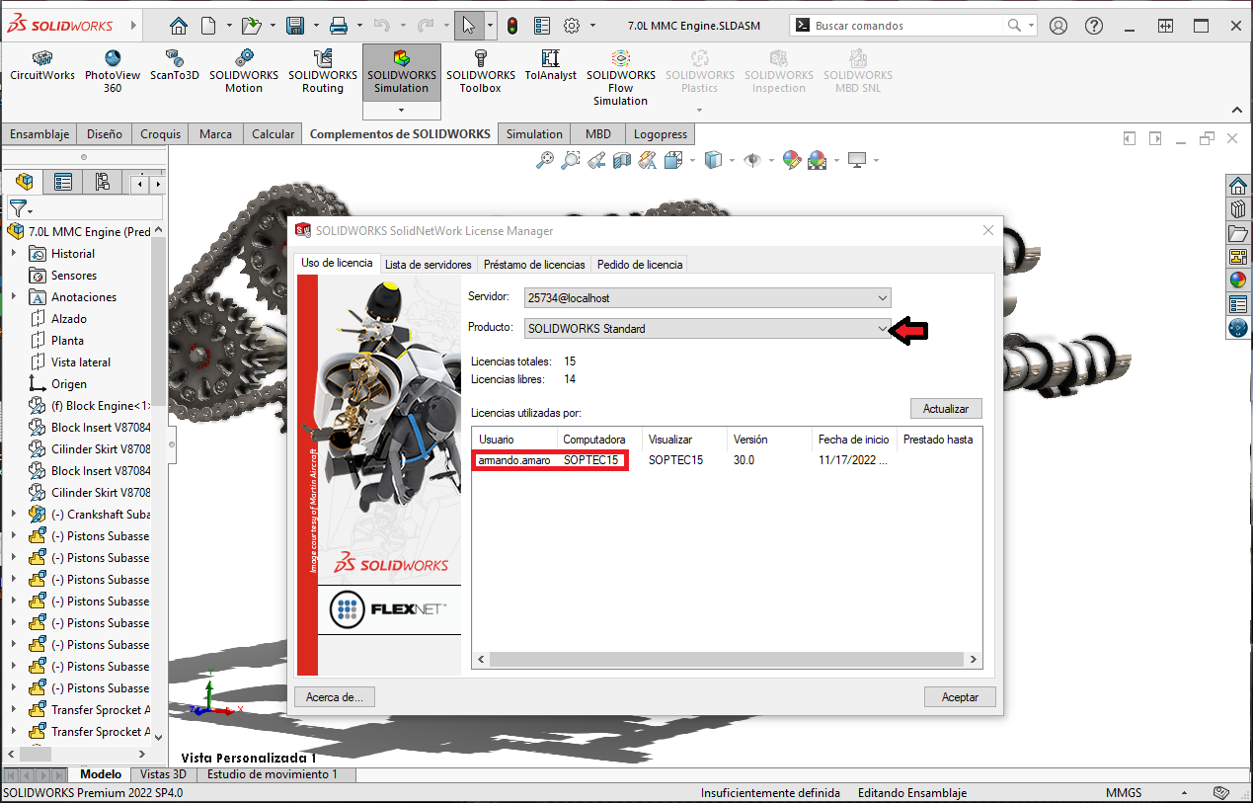Open the Options gear icon
Viewport: 1253px width, 803px height.
coord(571,26)
